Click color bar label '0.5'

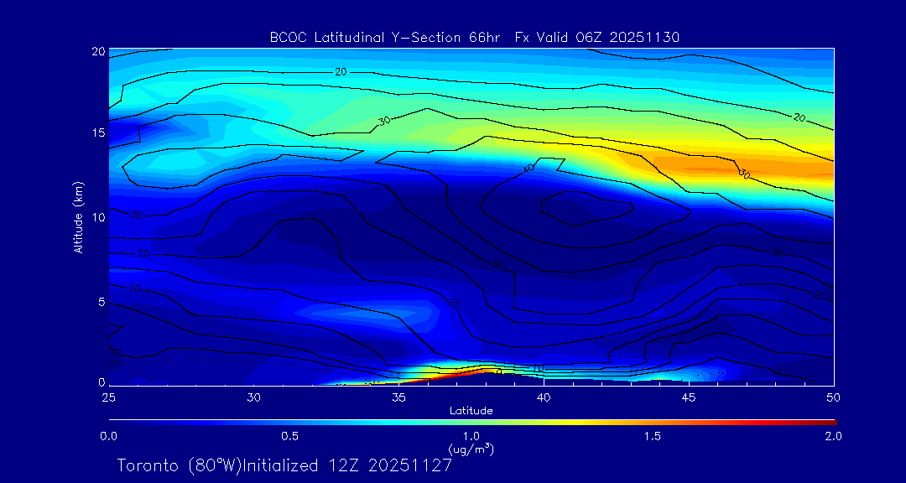click(x=290, y=436)
